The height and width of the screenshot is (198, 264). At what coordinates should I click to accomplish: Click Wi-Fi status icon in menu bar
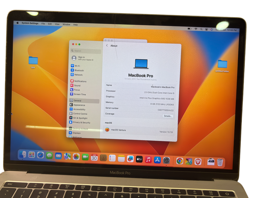tap(196, 29)
